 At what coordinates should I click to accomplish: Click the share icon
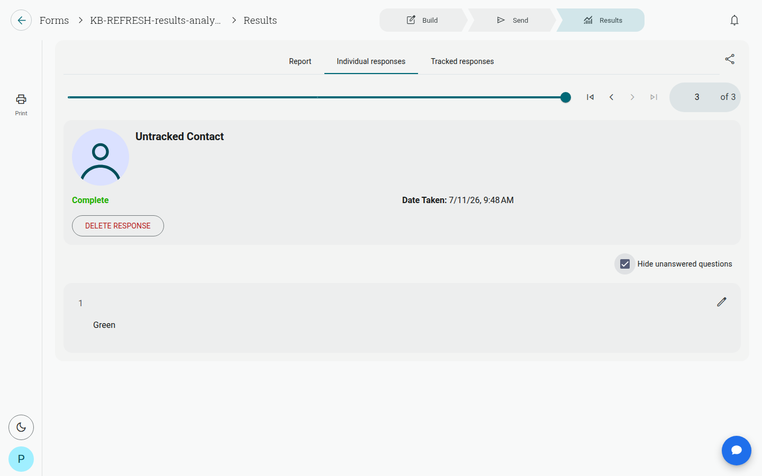[730, 59]
